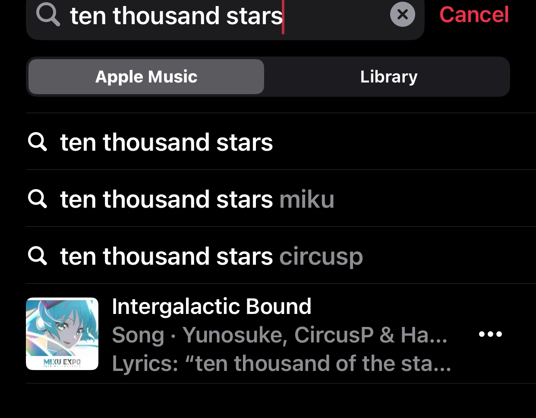Select the "ten thousand stars" suggestion

(x=281, y=142)
